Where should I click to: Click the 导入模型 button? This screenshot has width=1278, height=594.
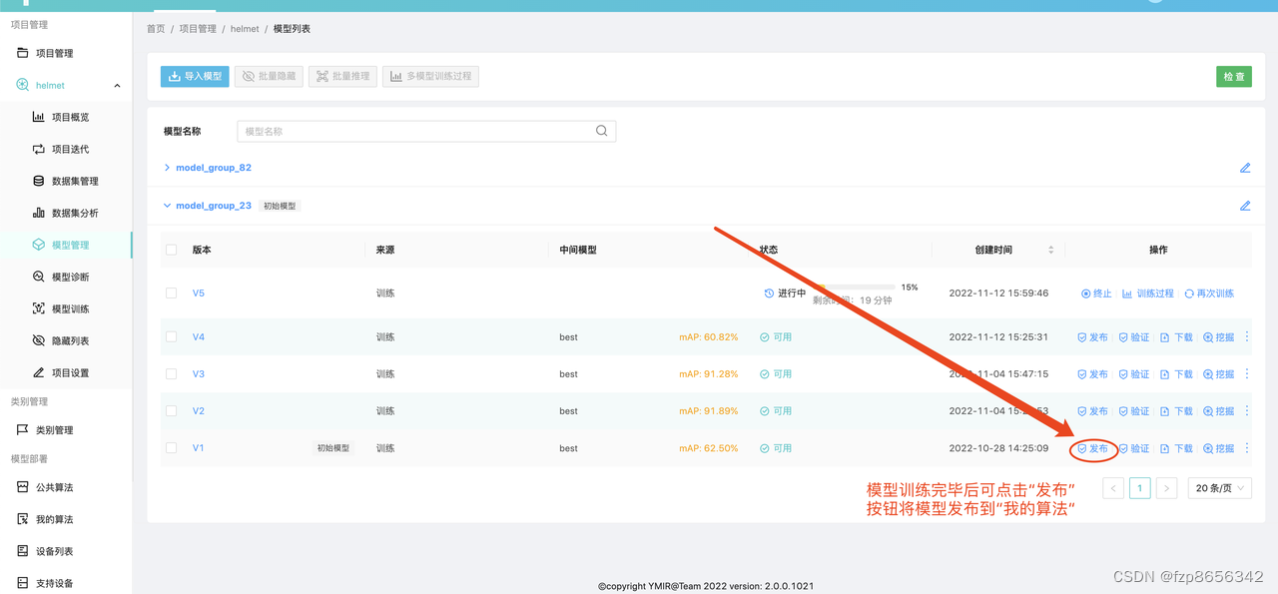(195, 76)
